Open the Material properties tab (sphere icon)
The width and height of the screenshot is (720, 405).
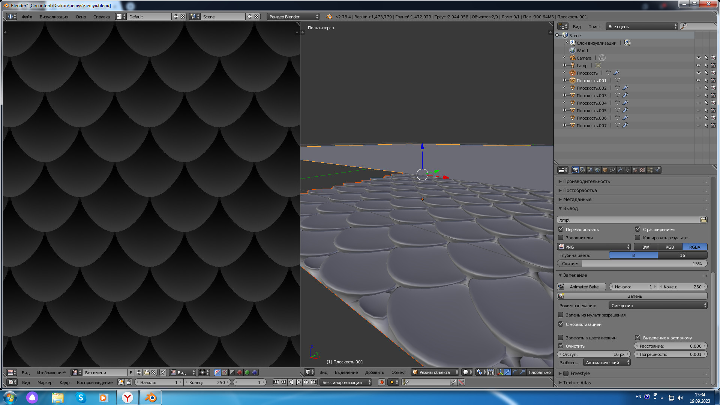(x=635, y=170)
